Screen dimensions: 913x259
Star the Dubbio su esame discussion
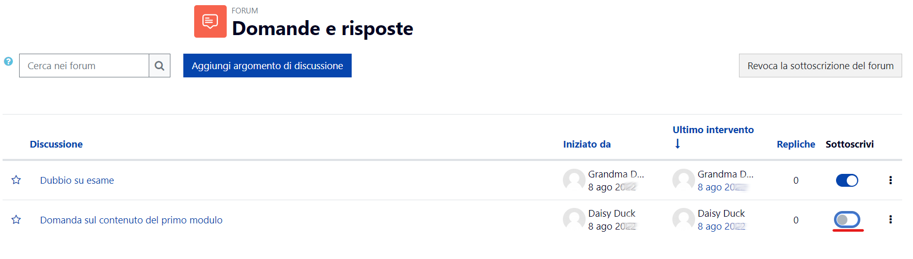pos(16,180)
